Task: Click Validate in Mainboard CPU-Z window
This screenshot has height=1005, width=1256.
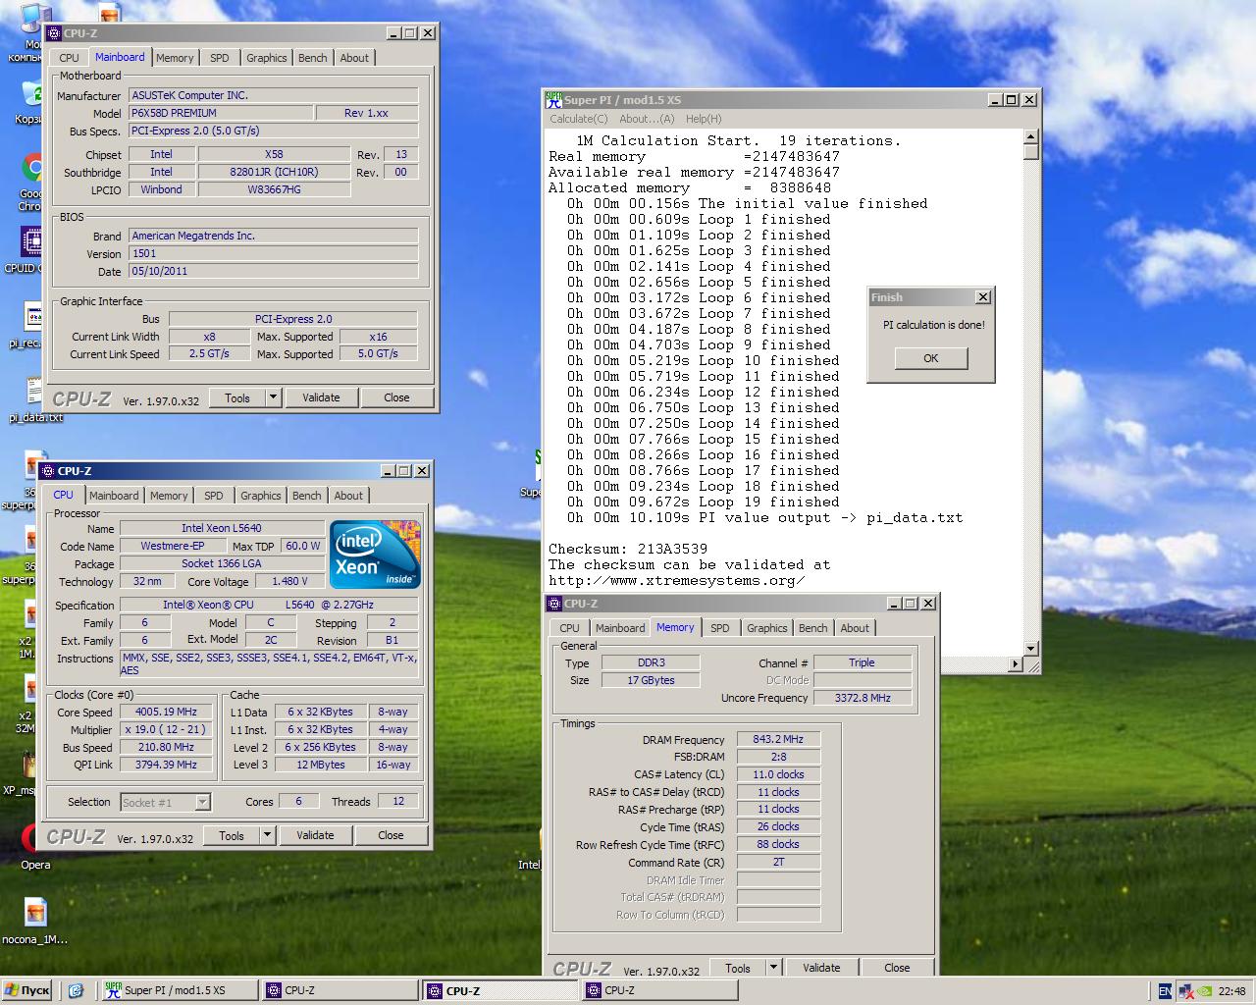Action: click(x=321, y=397)
